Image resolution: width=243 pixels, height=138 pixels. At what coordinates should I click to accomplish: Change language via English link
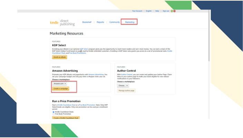pos(149,11)
